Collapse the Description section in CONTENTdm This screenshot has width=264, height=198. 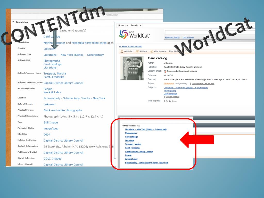(x=13, y=22)
